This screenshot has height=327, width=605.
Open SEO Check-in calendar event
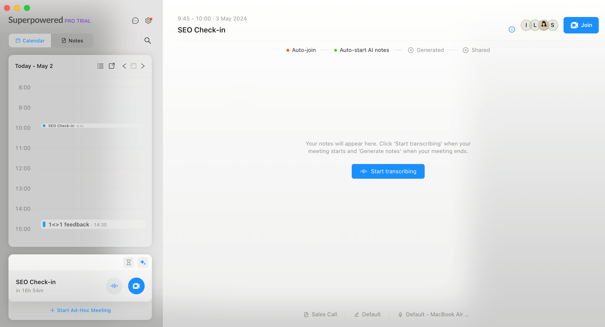point(93,126)
